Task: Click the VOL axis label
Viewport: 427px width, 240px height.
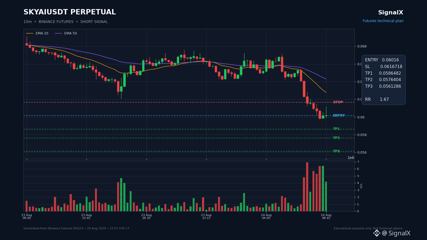Action: [361, 186]
